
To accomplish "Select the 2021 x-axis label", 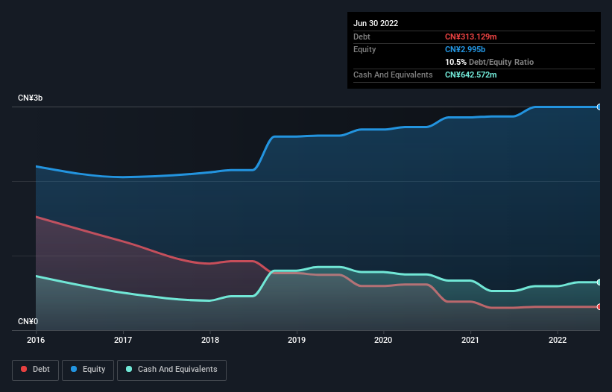I will pyautogui.click(x=470, y=340).
